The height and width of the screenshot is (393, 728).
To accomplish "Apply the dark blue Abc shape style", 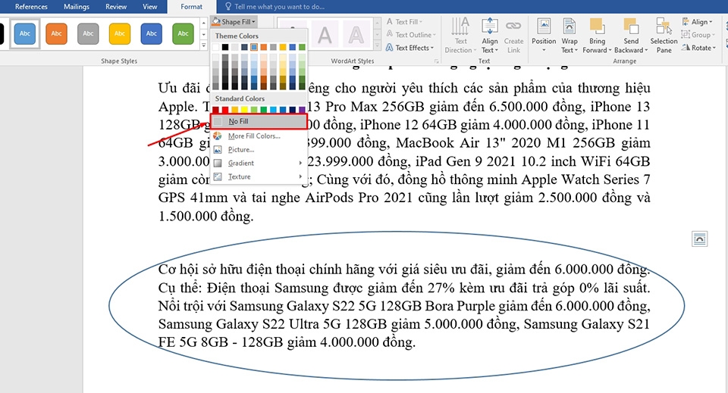I will [x=152, y=33].
